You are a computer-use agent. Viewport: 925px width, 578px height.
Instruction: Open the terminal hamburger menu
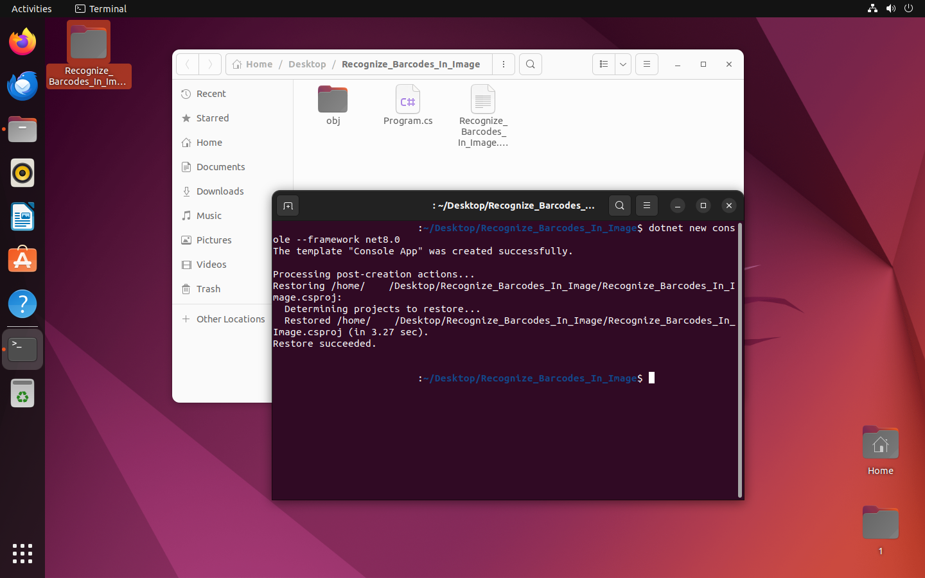tap(647, 206)
